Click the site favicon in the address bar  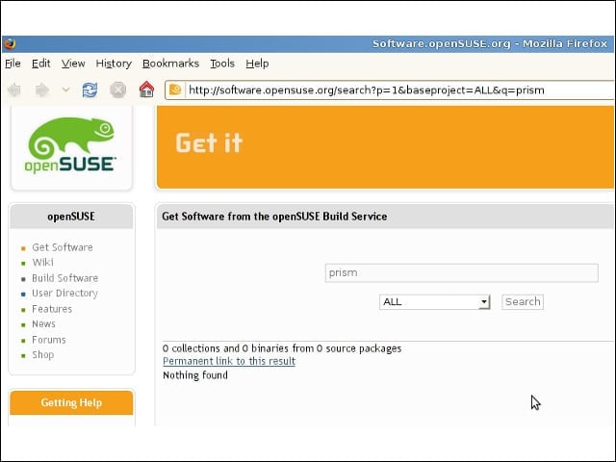pos(175,90)
